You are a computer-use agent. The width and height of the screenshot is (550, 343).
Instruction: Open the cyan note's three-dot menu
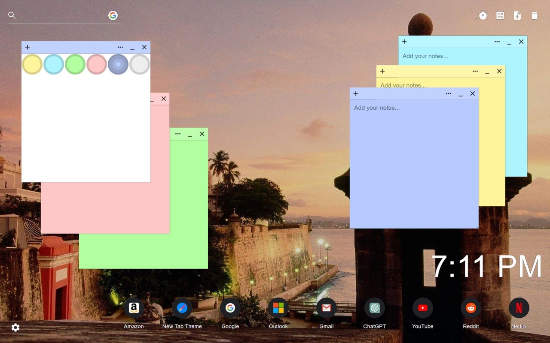click(x=497, y=42)
